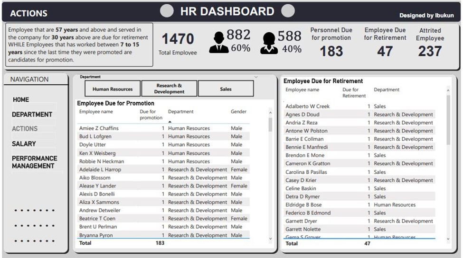Select row Doyle Utter
Image resolution: width=463 pixels, height=258 pixels.
[163, 144]
